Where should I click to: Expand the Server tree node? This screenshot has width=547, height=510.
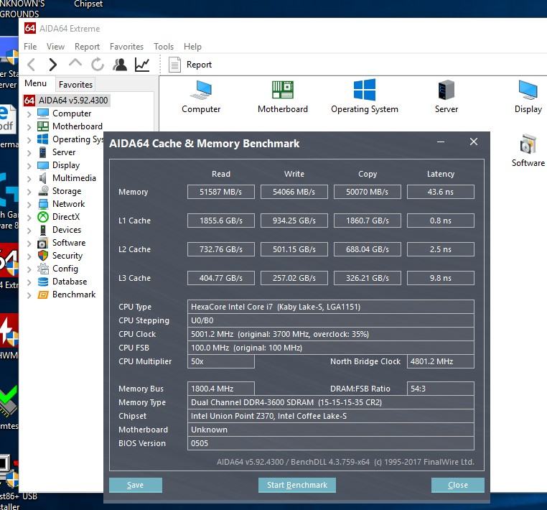point(29,153)
